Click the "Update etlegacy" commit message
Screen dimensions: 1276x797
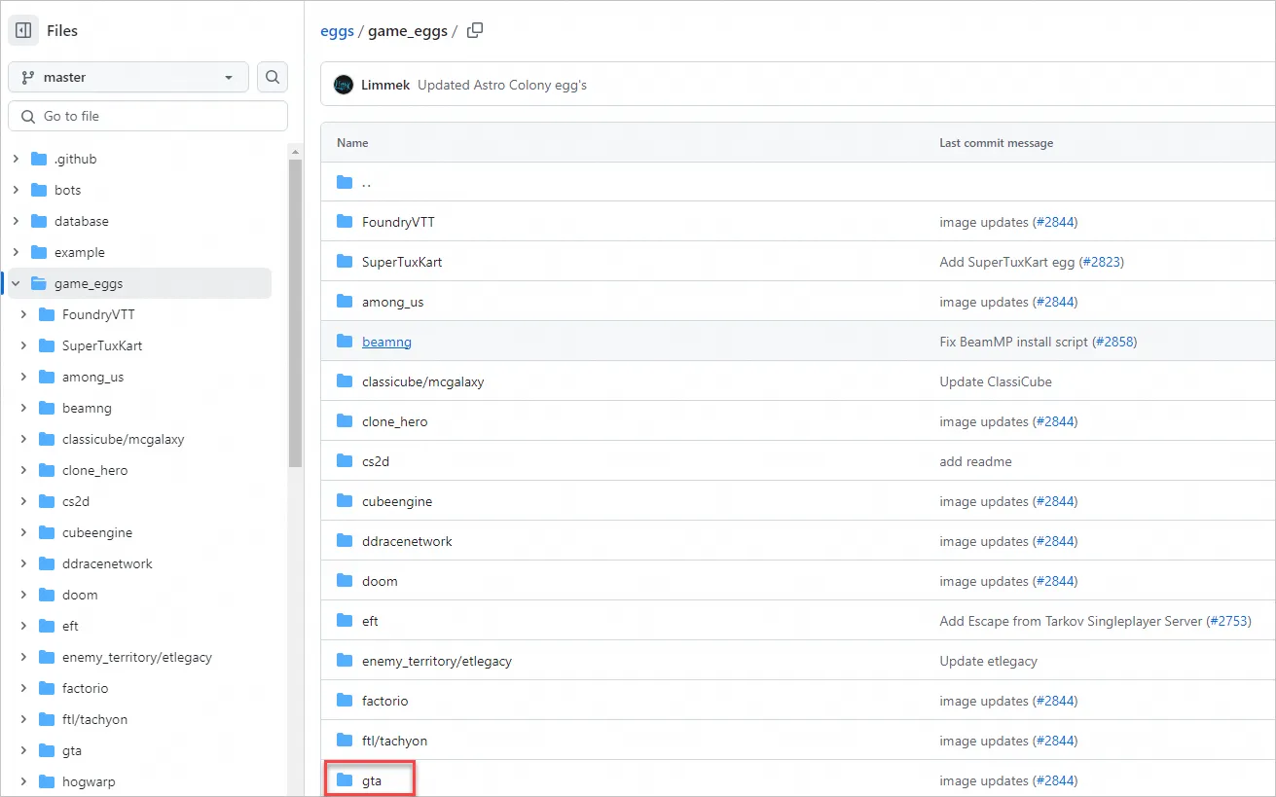click(x=988, y=661)
